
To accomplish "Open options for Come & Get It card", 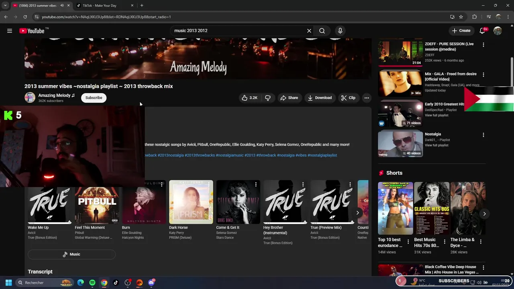I will pos(256,184).
